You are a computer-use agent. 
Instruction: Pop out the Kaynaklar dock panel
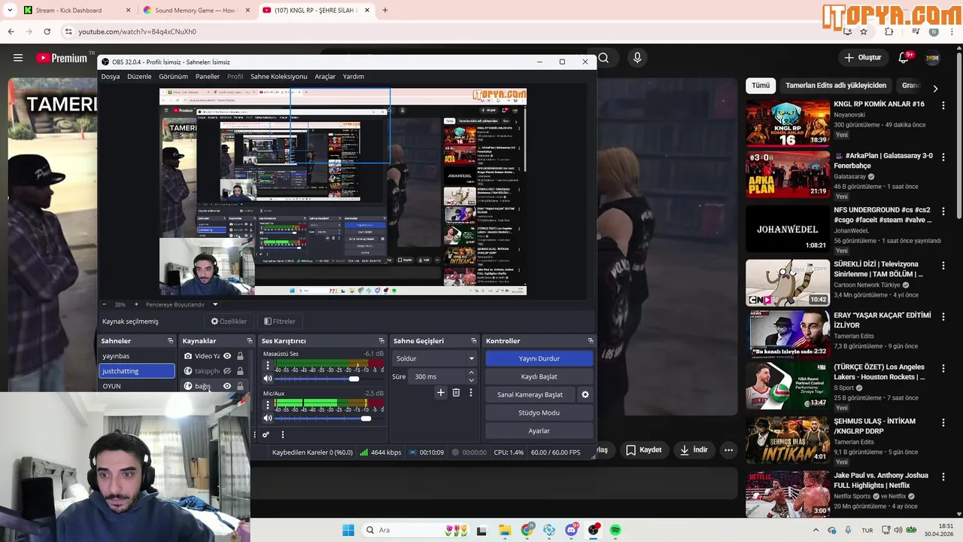pyautogui.click(x=250, y=341)
